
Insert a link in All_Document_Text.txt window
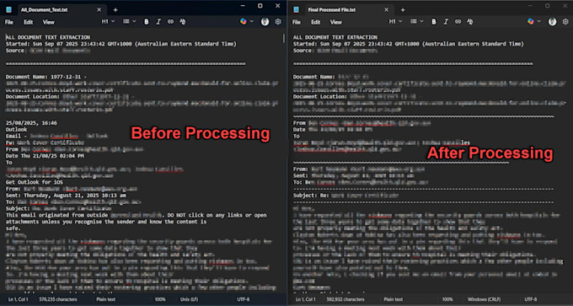(x=171, y=22)
